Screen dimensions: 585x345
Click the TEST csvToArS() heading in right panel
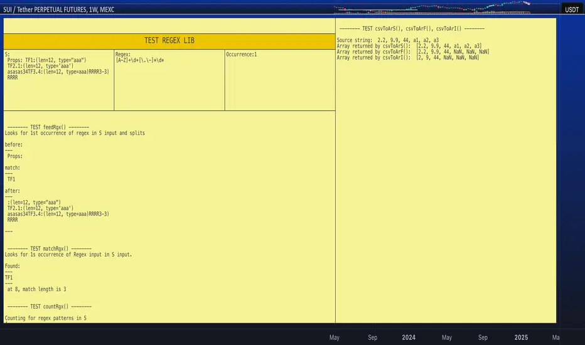(411, 29)
